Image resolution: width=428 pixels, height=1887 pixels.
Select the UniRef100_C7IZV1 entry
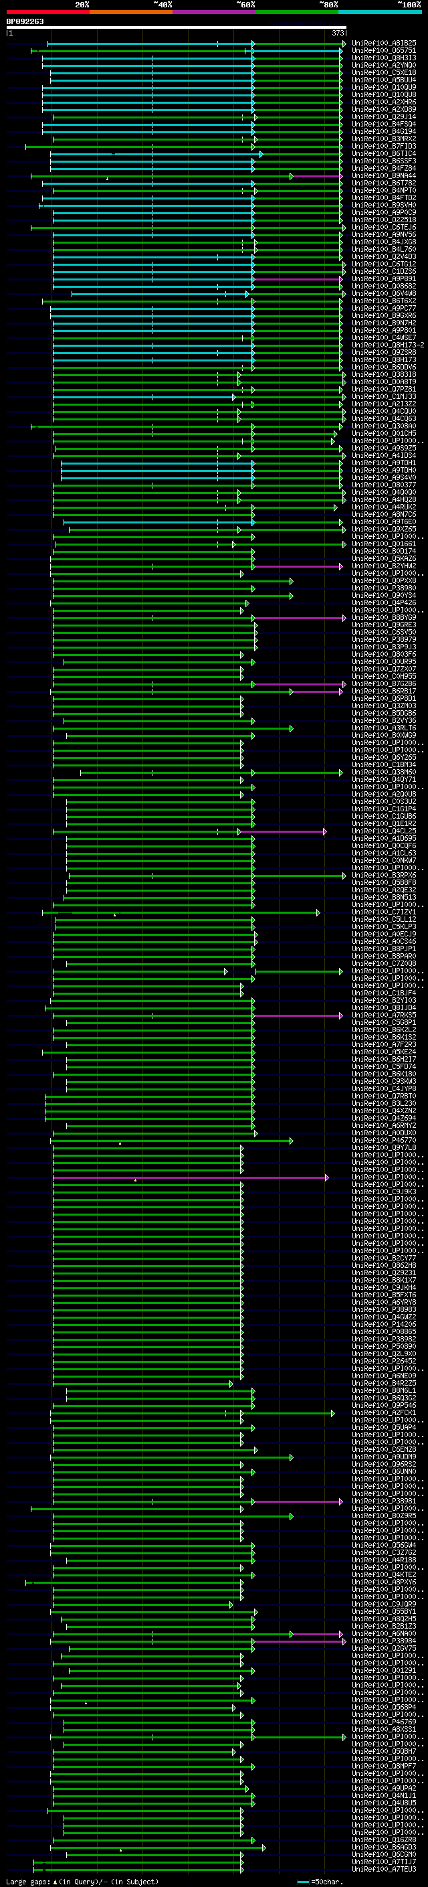pyautogui.click(x=384, y=912)
